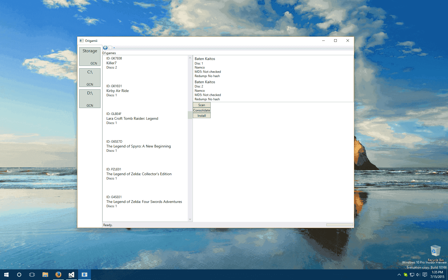The image size is (448, 280).
Task: Minimize the Origamii window
Action: (x=323, y=41)
